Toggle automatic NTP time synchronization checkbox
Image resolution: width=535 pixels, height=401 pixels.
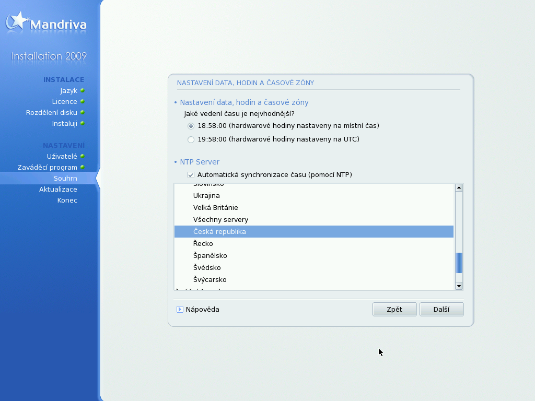[191, 175]
